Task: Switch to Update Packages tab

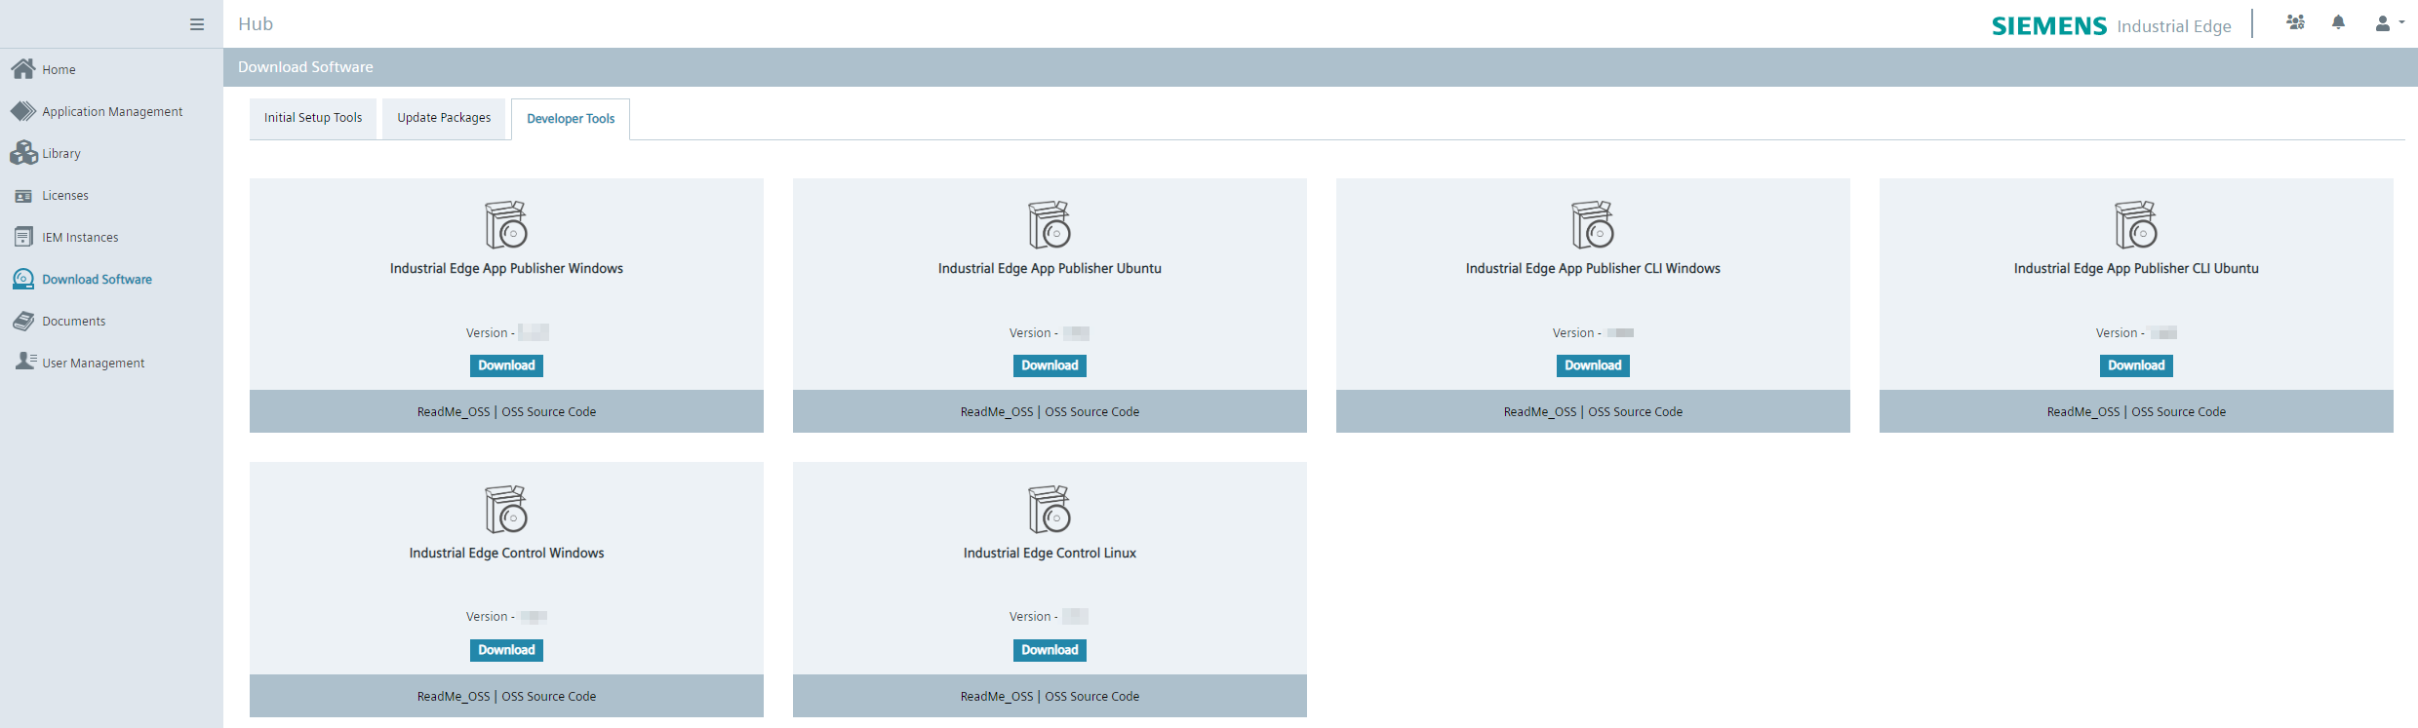Action: pos(444,118)
